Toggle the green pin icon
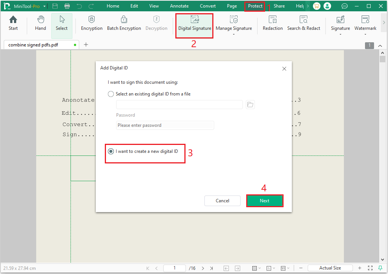 380,268
